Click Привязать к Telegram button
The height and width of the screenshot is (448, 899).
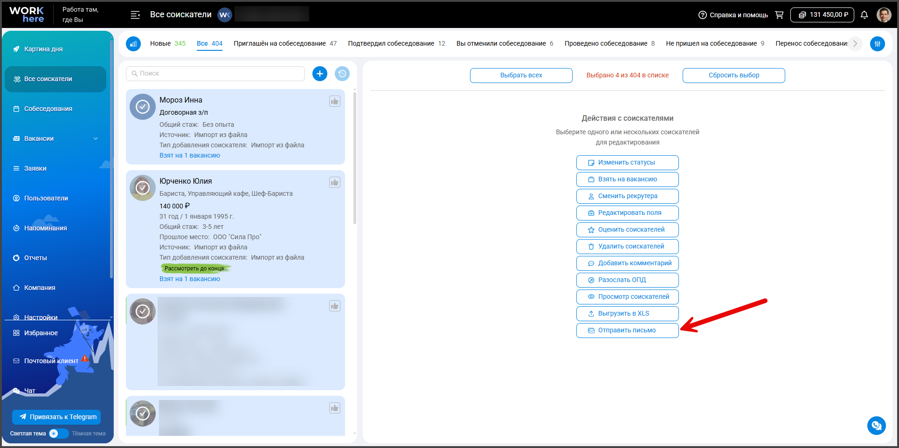click(56, 417)
